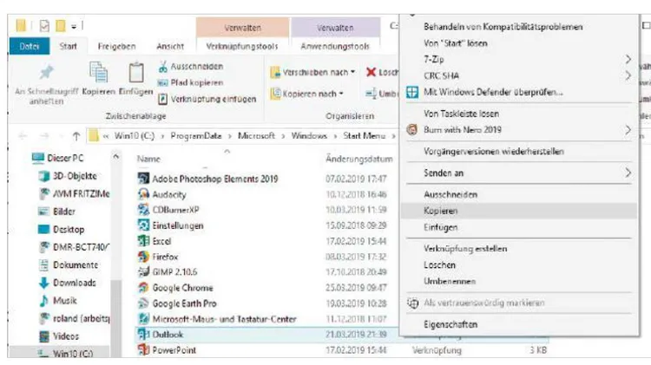Image resolution: width=651 pixels, height=365 pixels.
Task: Click the Kopieren ribbon icon
Action: point(98,73)
